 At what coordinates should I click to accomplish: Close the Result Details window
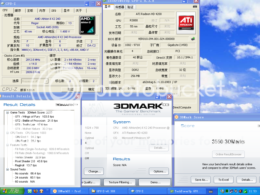78,96
